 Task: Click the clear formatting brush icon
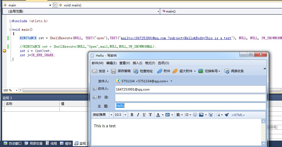pyautogui.click(x=227, y=115)
